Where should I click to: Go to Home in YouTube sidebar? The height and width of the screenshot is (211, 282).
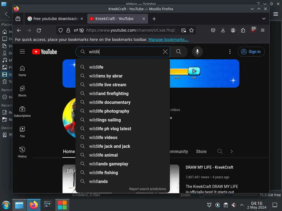pyautogui.click(x=22, y=71)
